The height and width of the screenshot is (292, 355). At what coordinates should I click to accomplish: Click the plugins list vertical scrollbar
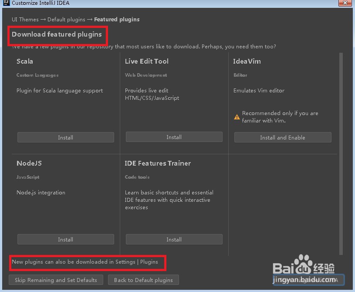341,153
